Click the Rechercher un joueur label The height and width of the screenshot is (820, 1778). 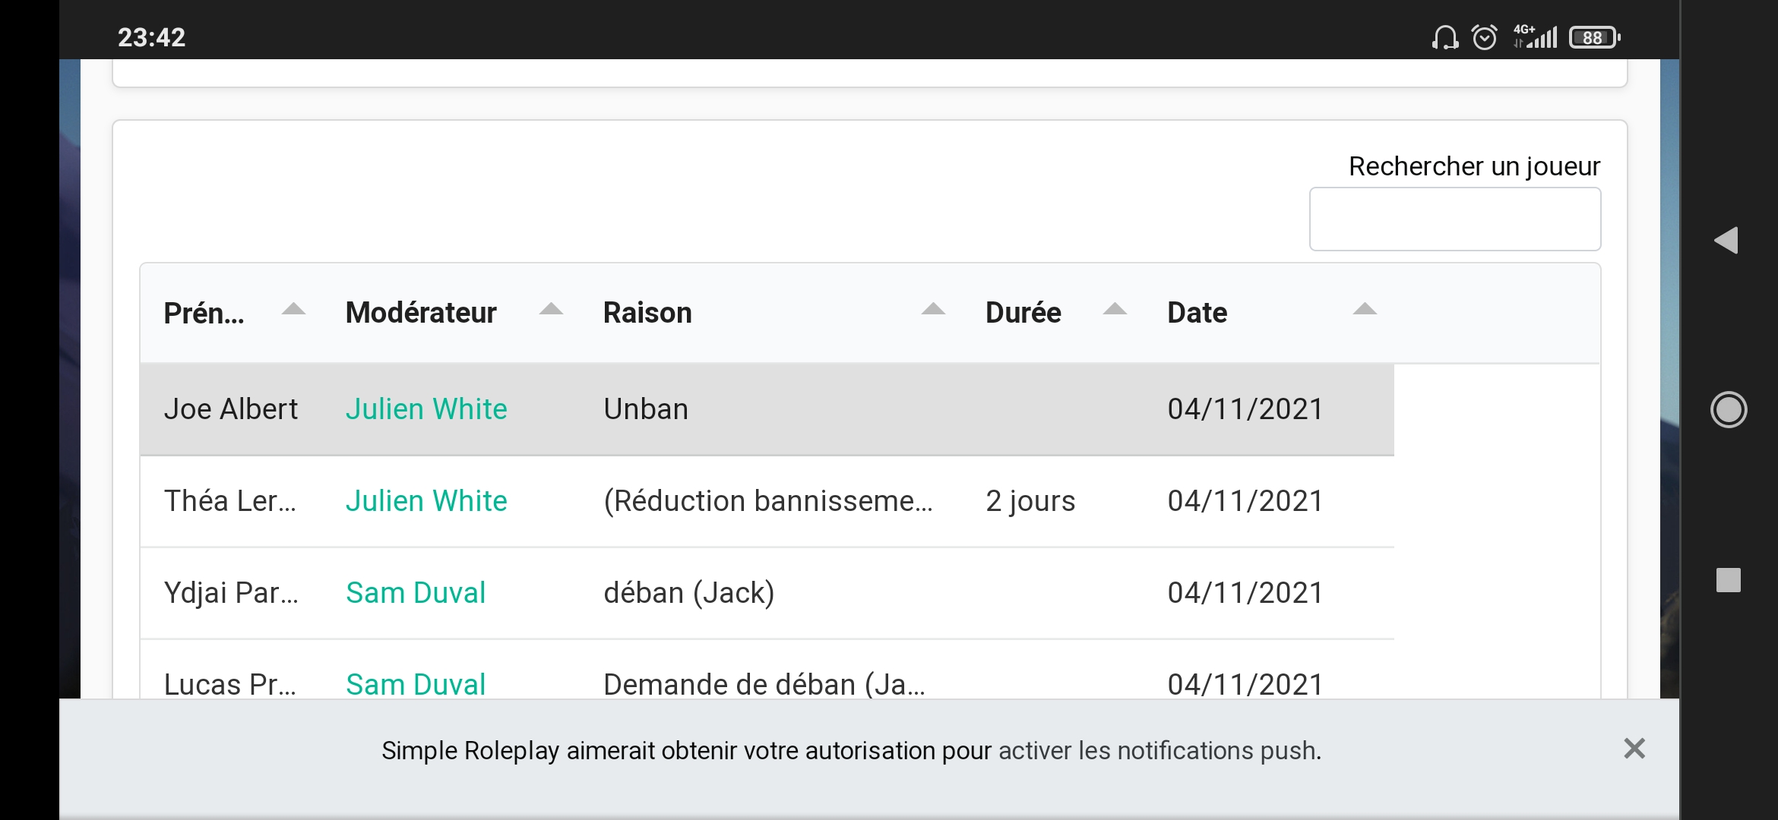pyautogui.click(x=1474, y=166)
